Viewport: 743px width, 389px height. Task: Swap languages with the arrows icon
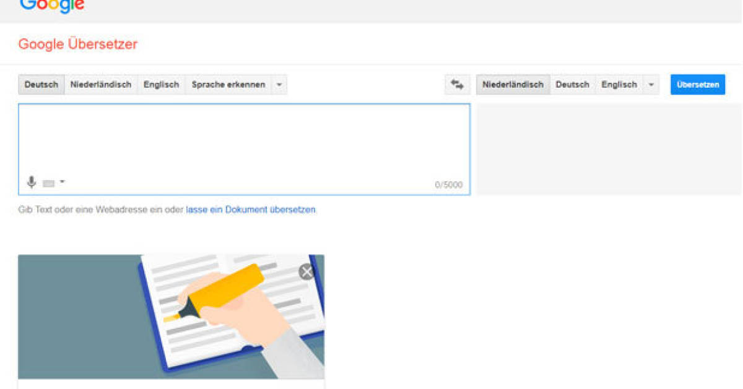point(458,85)
